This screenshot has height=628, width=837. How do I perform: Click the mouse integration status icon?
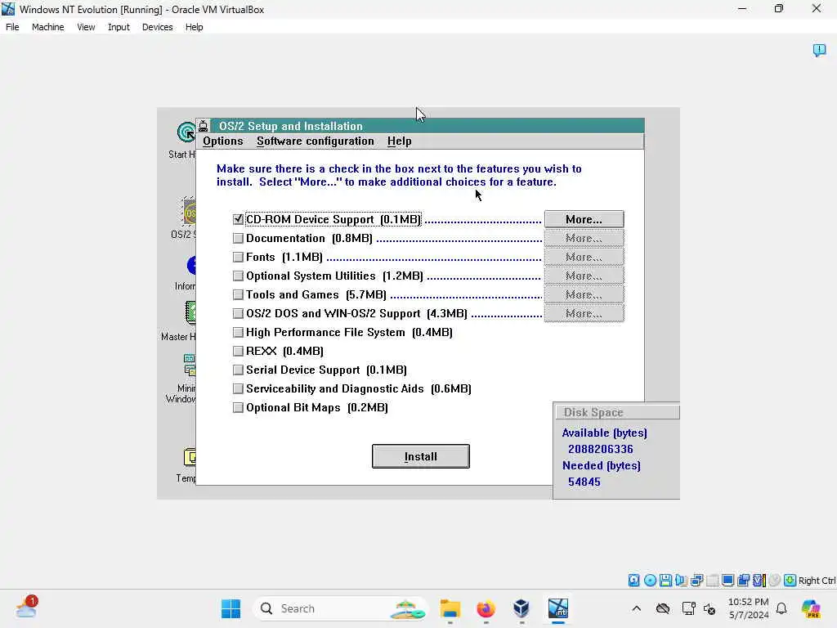(775, 580)
